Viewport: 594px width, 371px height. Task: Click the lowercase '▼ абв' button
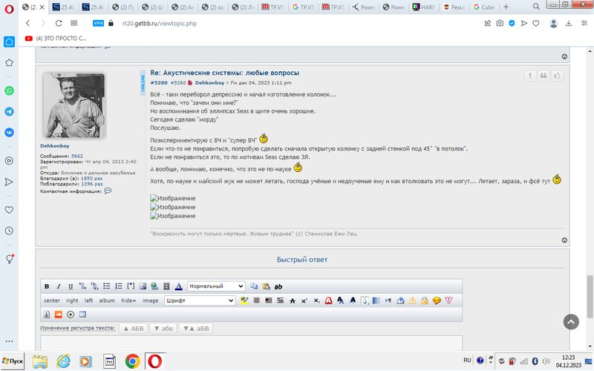click(x=163, y=329)
